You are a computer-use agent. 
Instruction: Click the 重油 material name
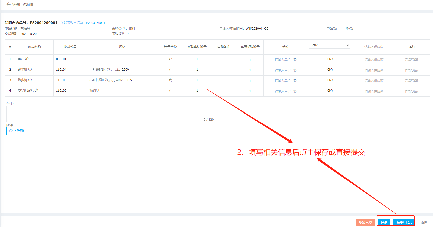point(21,59)
